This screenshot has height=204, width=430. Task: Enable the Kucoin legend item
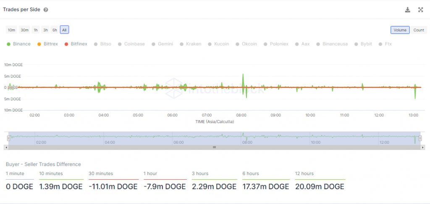click(218, 44)
